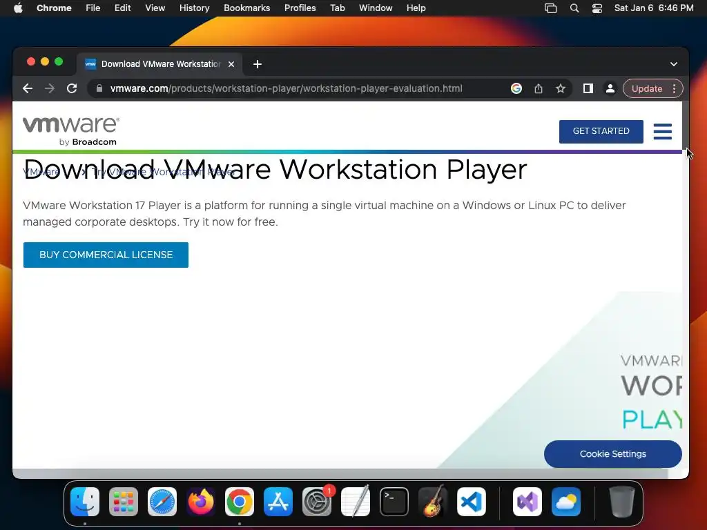Open the Profiles menu

(300, 8)
